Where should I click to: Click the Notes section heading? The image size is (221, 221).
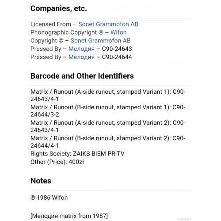41,181
